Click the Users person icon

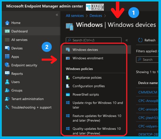tap(7, 82)
